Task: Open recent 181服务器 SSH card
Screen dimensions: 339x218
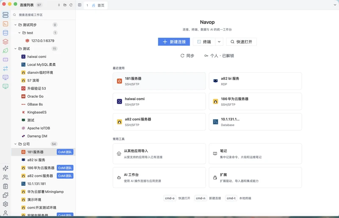Action: pos(159,81)
